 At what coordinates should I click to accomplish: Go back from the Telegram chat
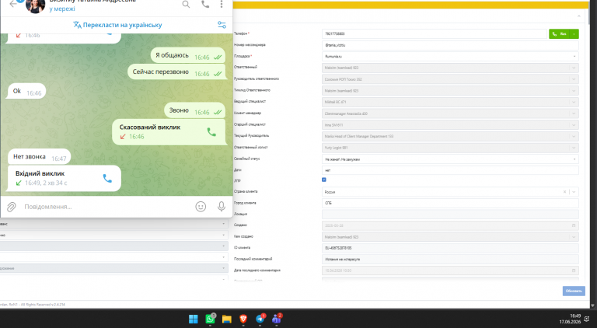pyautogui.click(x=14, y=4)
